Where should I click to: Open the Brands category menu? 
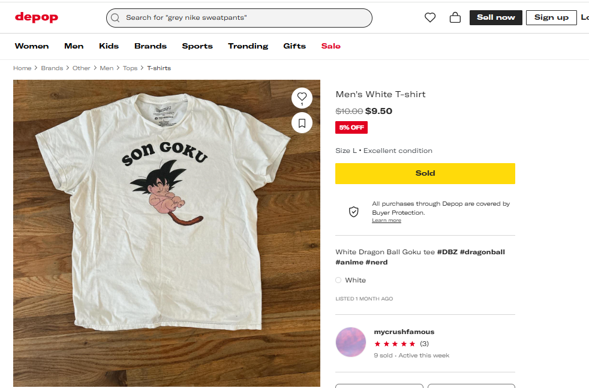click(x=151, y=46)
